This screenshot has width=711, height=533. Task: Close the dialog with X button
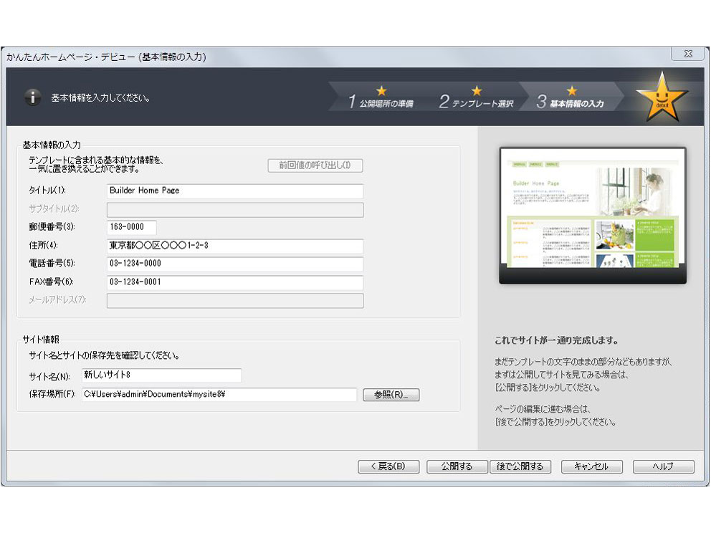pyautogui.click(x=687, y=54)
